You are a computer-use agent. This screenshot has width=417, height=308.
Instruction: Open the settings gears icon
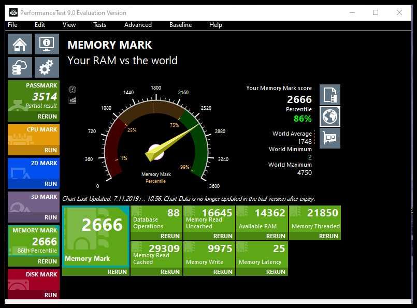(x=47, y=67)
